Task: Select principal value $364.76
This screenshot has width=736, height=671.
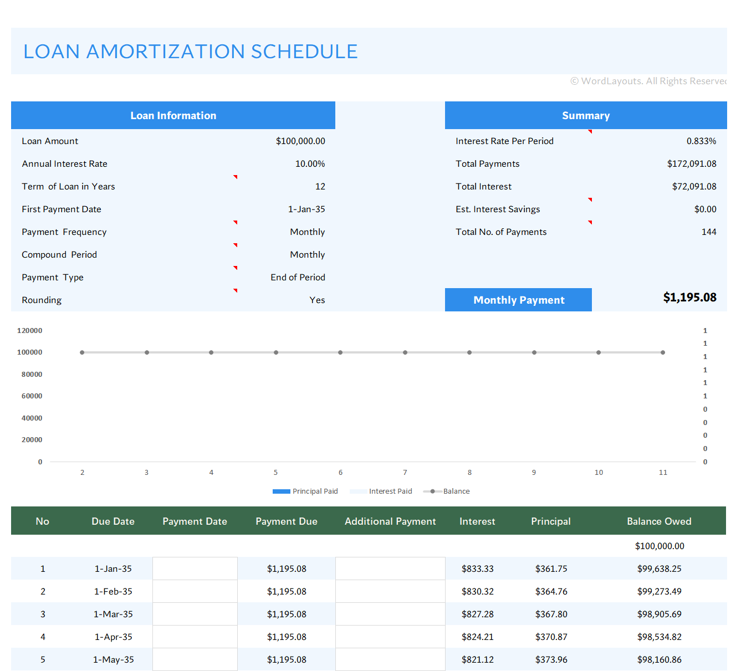Action: coord(551,592)
